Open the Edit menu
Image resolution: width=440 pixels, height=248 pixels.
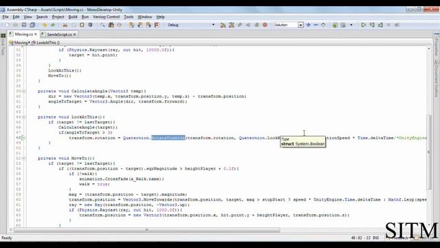16,17
